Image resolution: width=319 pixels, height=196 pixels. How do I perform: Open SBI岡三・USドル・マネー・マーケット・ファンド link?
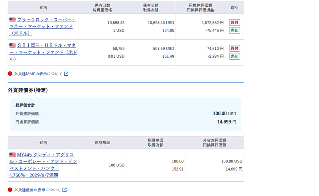43,52
